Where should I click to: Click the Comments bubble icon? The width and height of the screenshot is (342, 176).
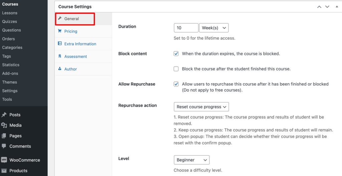tap(4, 146)
